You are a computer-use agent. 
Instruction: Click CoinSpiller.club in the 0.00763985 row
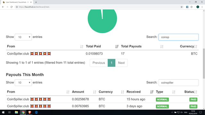[x=18, y=106]
